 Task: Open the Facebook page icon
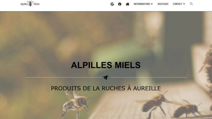[x=120, y=4]
